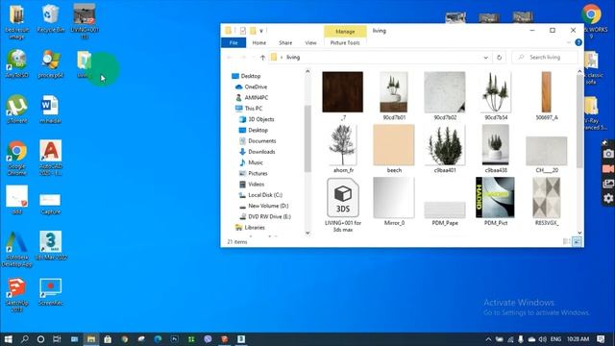Open Task View in the taskbar
The width and height of the screenshot is (615, 346).
[x=57, y=339]
